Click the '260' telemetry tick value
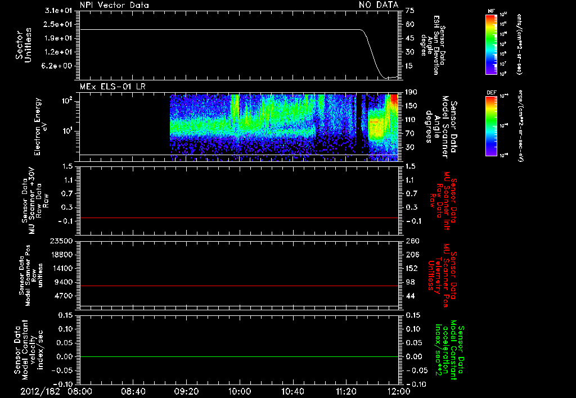 [x=412, y=241]
